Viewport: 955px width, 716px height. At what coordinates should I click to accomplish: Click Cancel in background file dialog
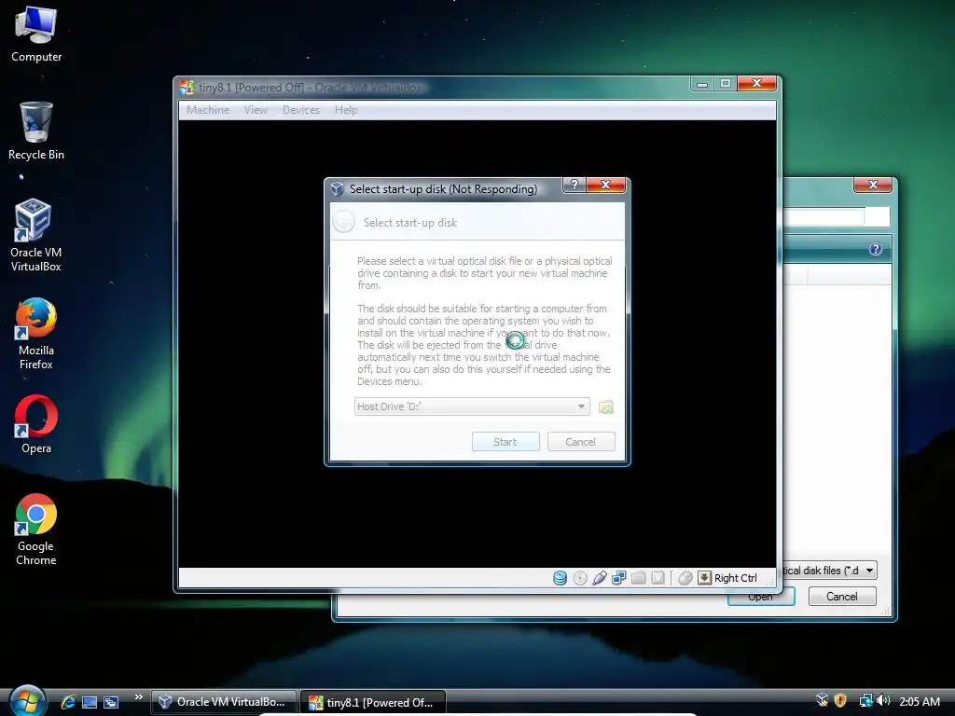842,597
